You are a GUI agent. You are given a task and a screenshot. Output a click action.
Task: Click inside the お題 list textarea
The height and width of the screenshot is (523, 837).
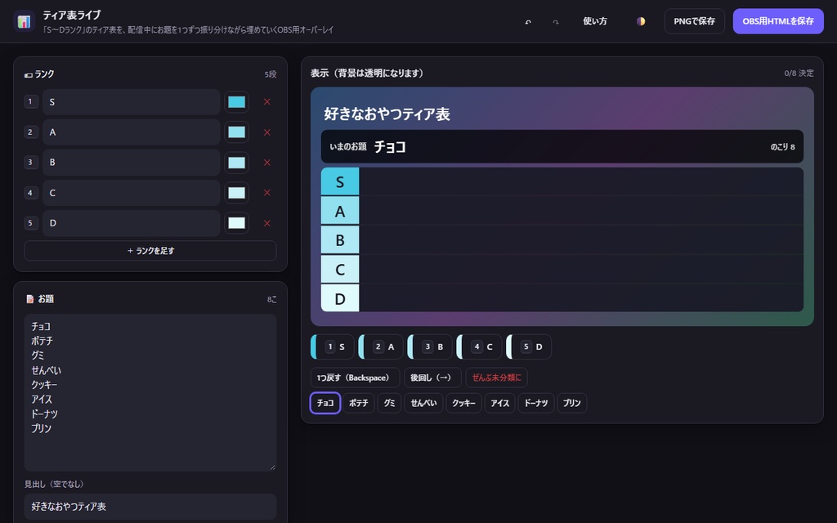tap(150, 392)
